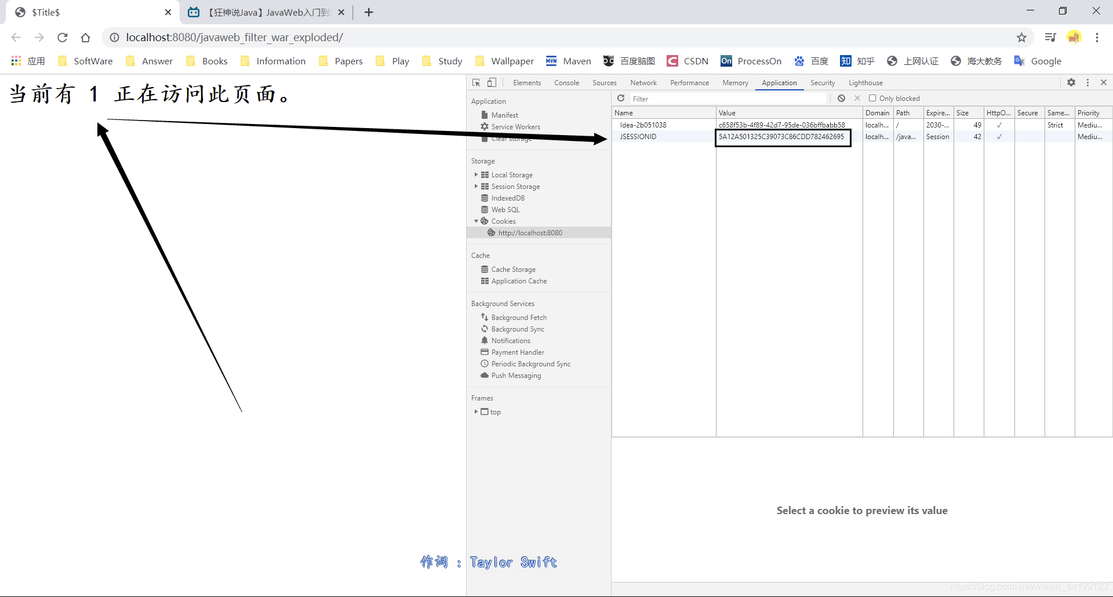
Task: Select Push Messaging service
Action: pyautogui.click(x=516, y=376)
